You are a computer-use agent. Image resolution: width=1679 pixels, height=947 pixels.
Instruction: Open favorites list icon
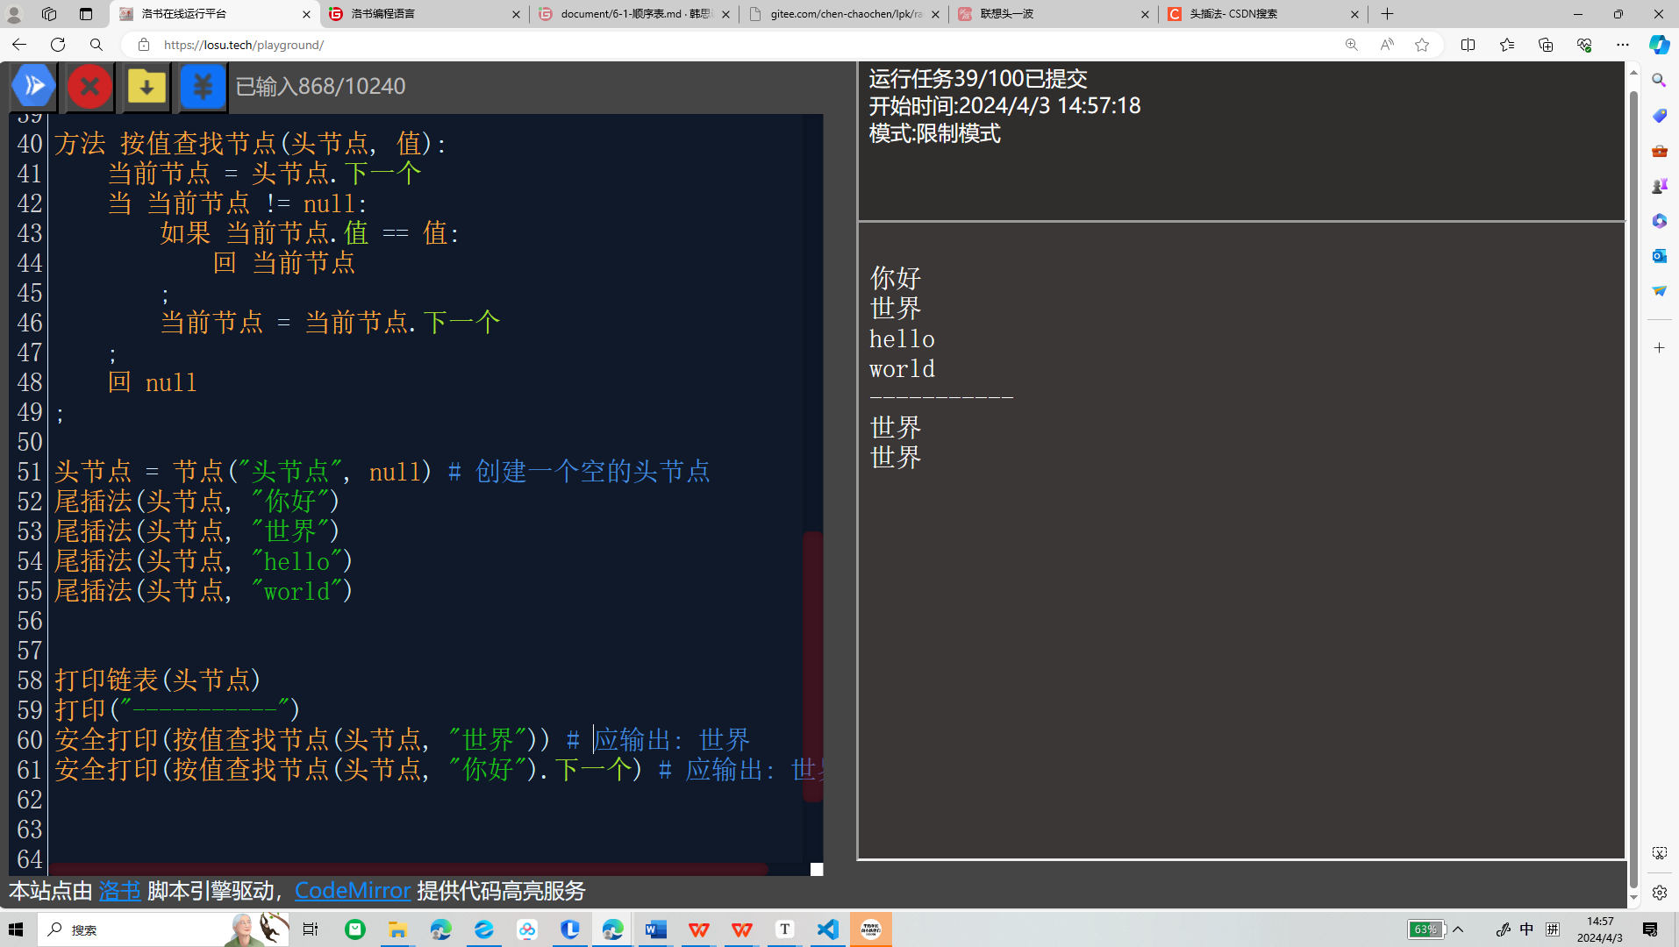pos(1507,45)
